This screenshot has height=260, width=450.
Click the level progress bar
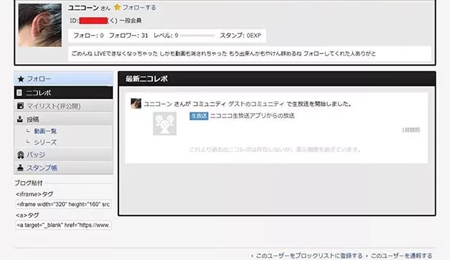tap(197, 35)
